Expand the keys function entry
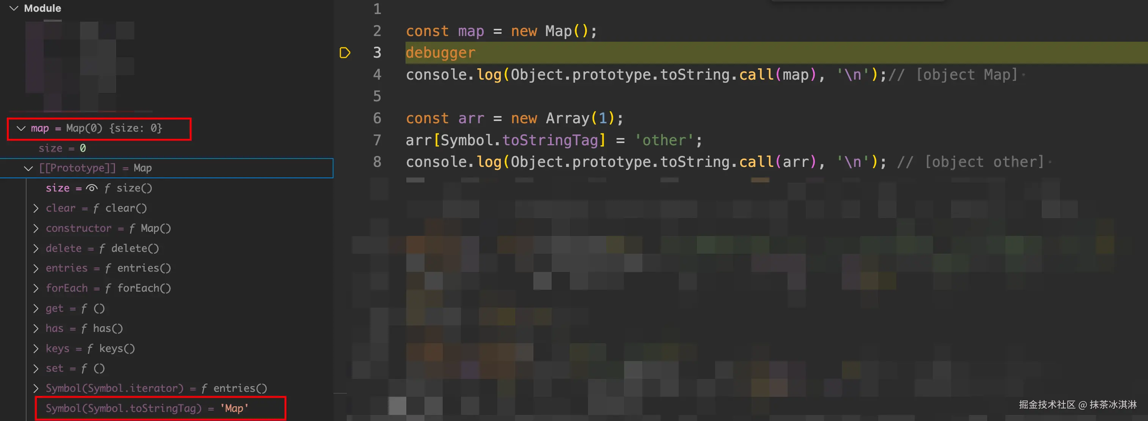1148x421 pixels. [36, 349]
